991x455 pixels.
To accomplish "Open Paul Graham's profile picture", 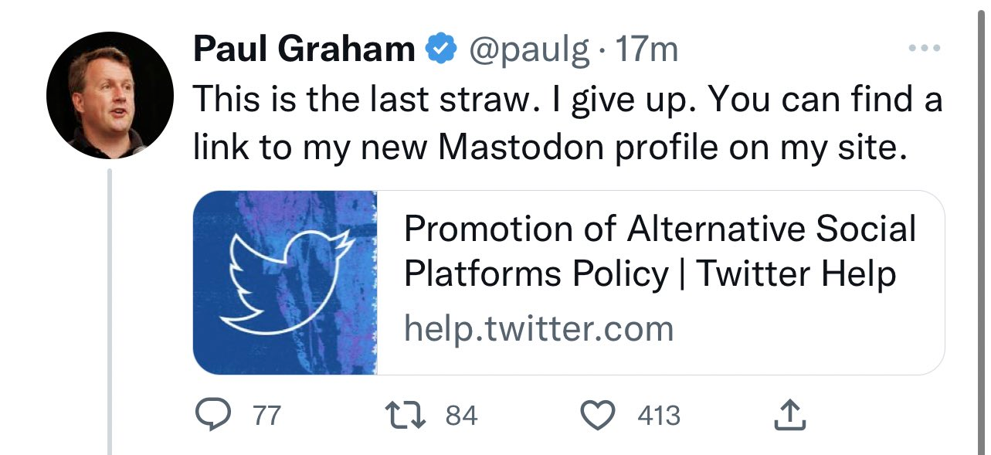I will coord(110,95).
